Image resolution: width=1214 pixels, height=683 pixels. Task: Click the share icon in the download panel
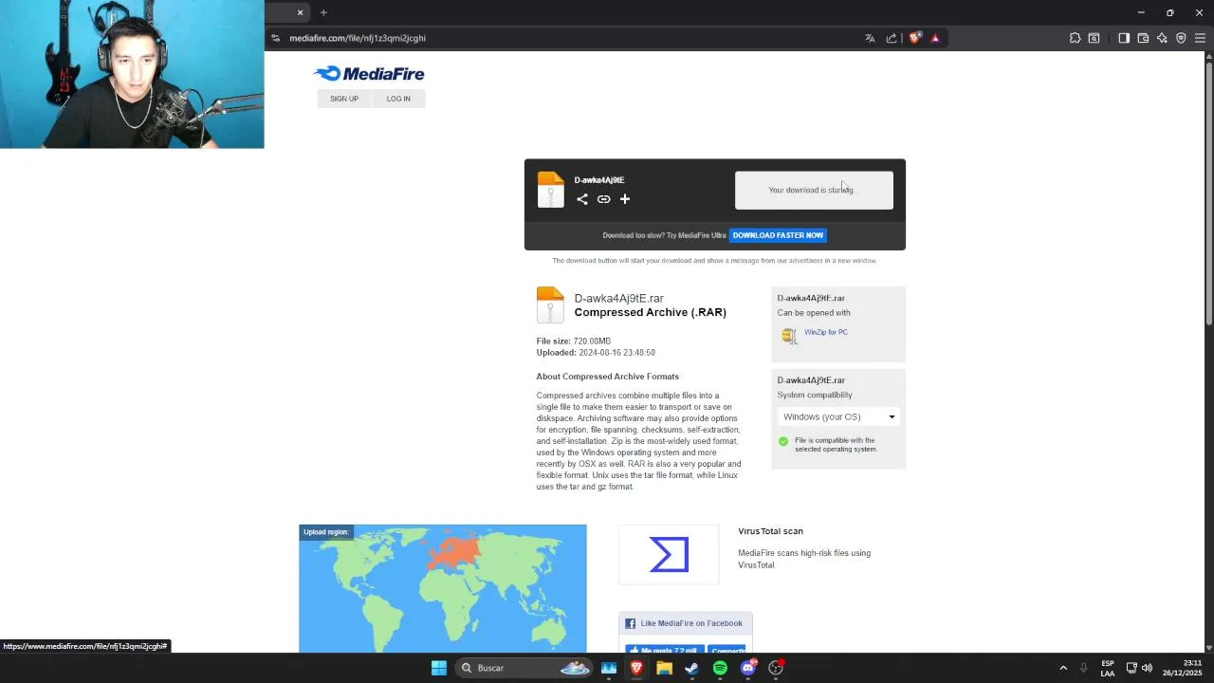point(582,199)
